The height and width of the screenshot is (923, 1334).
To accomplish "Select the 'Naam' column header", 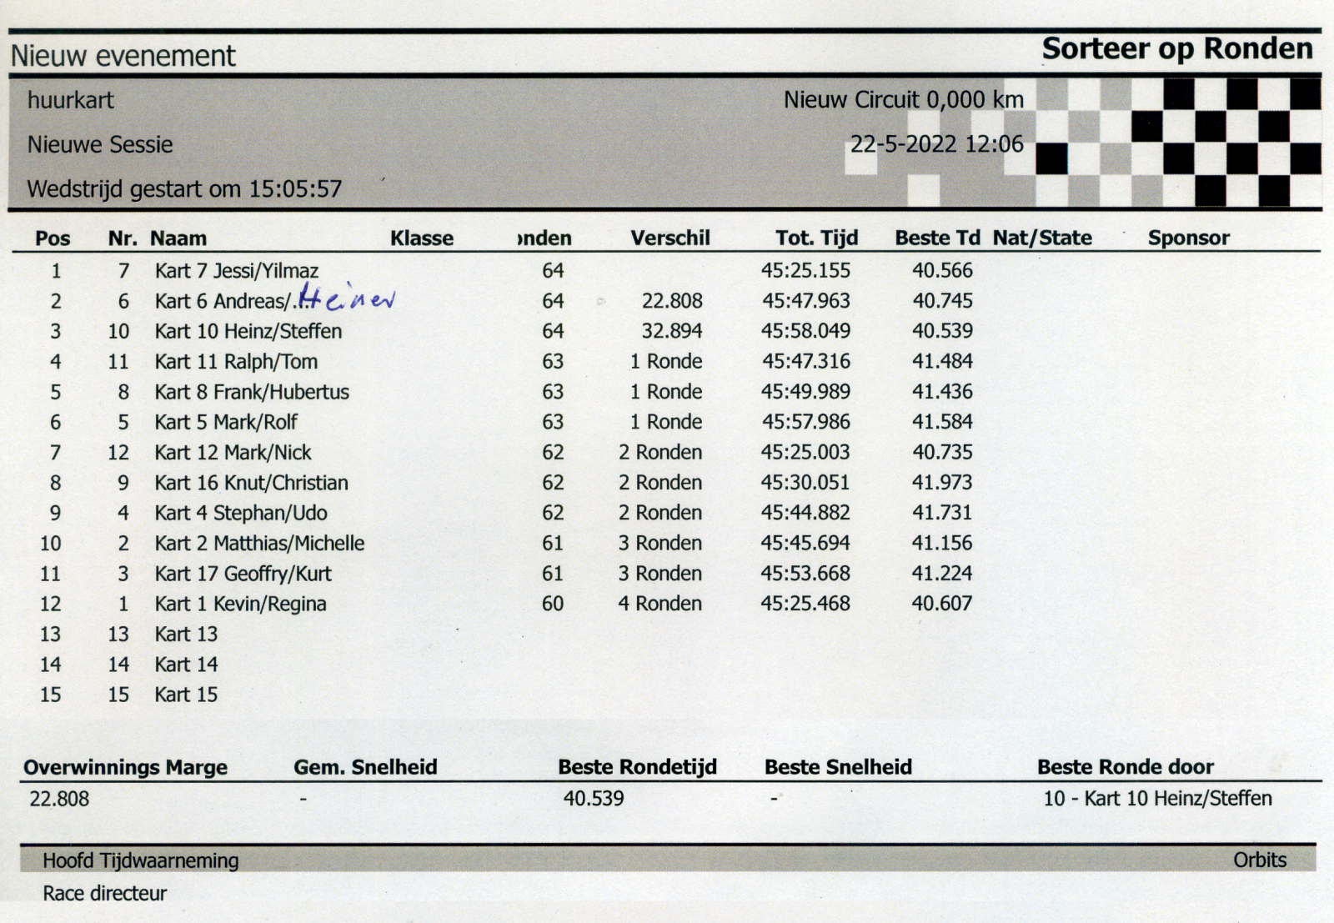I will [x=178, y=238].
